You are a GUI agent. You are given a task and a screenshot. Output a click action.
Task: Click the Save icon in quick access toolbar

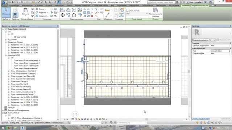click(x=13, y=2)
